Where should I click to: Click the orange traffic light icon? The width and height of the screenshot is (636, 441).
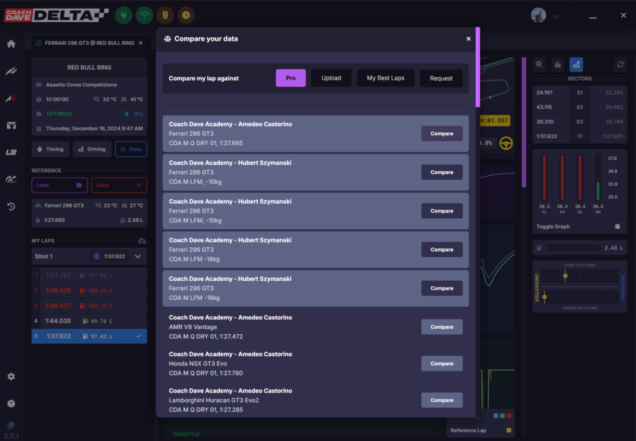(x=165, y=16)
